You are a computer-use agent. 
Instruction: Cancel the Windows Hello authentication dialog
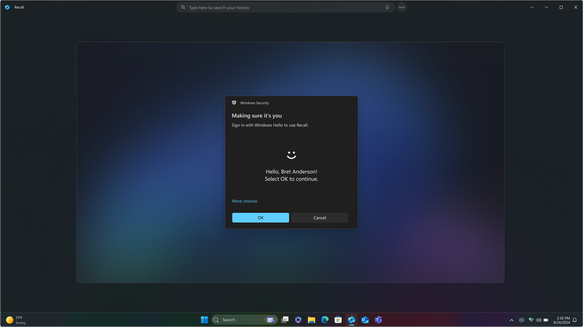coord(319,218)
